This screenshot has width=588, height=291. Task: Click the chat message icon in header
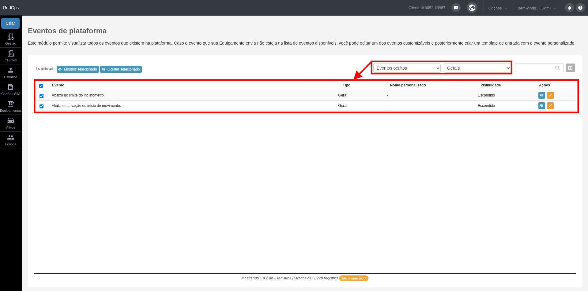(x=456, y=8)
